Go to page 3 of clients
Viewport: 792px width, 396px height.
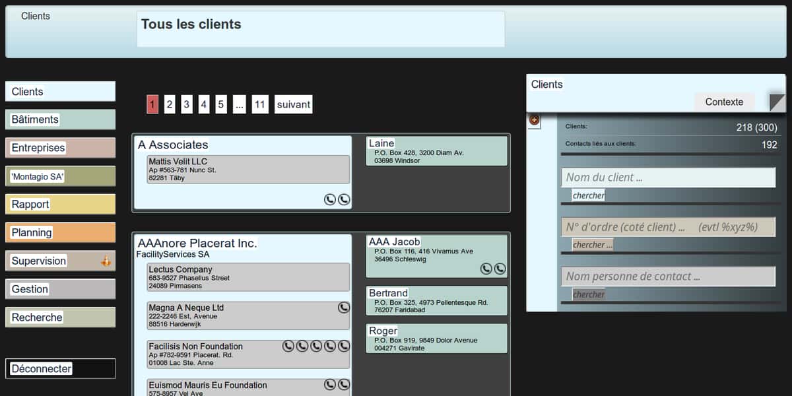(187, 104)
